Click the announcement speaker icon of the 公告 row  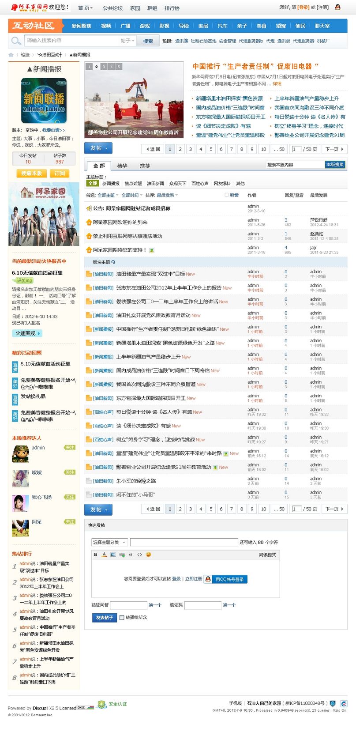89,208
